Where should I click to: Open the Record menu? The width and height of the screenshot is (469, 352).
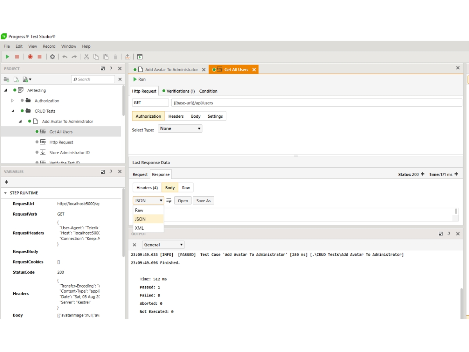(49, 46)
